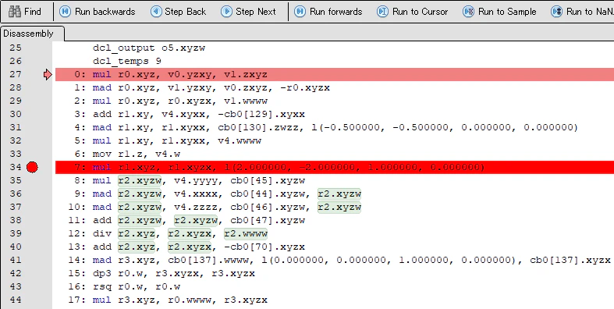Click the Run forwards label
This screenshot has height=309, width=614.
pos(336,12)
